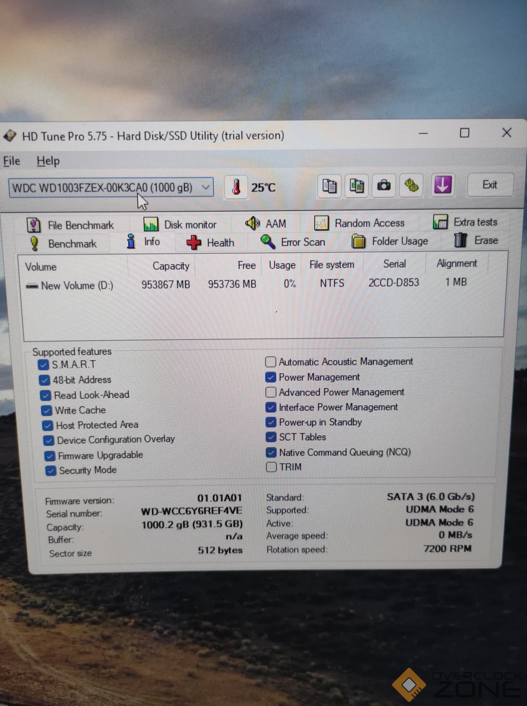
Task: Click the Erase trash can icon
Action: [460, 240]
